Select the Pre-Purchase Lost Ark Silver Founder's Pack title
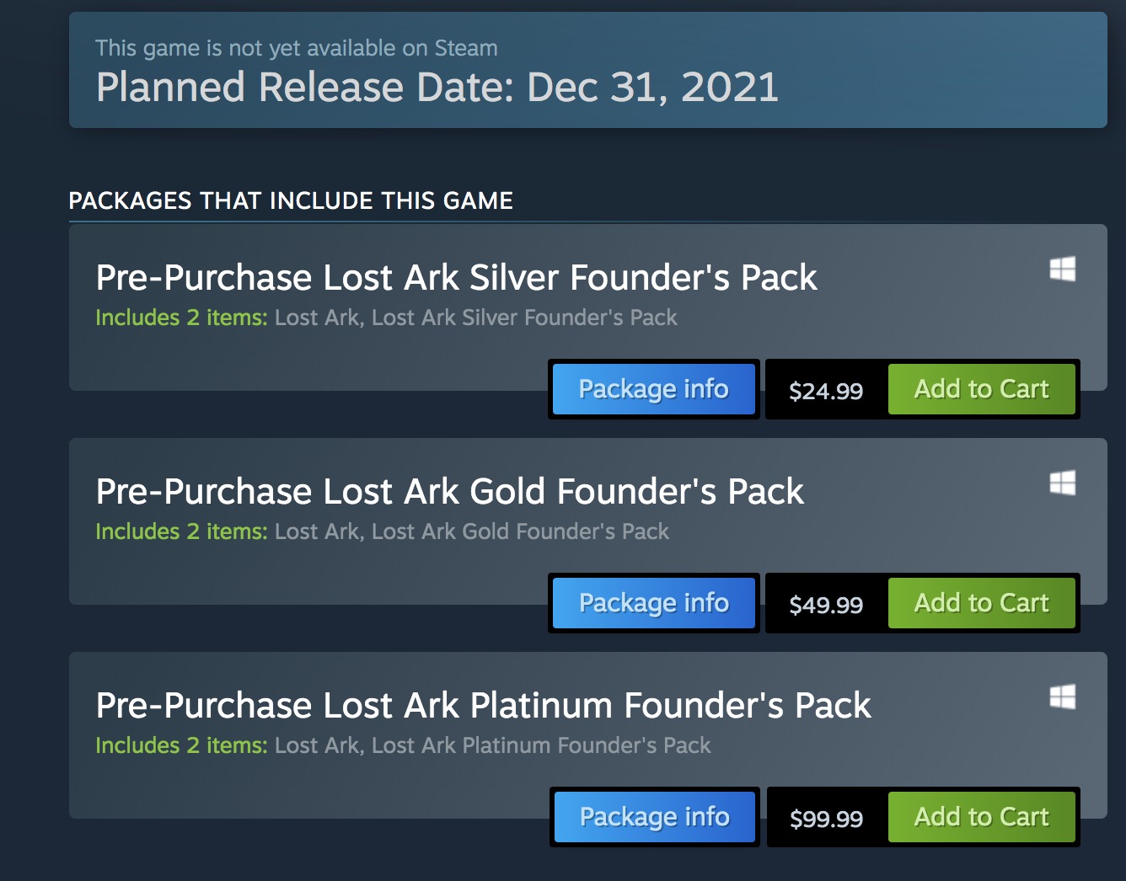 pos(456,278)
